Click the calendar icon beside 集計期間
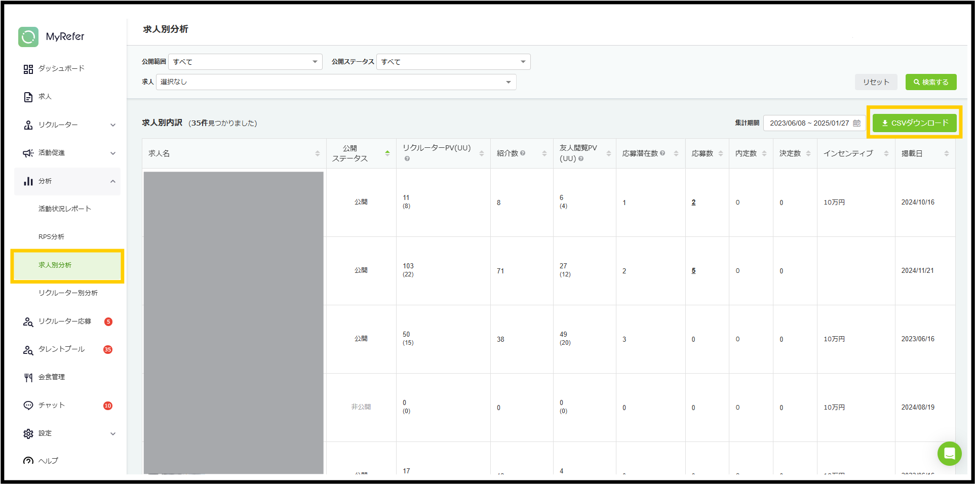 [856, 123]
